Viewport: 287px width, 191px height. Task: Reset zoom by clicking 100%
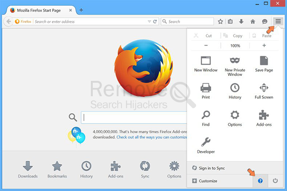[235, 45]
